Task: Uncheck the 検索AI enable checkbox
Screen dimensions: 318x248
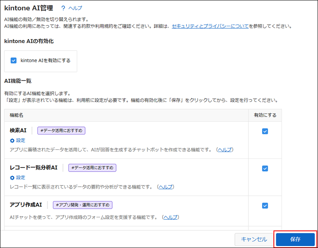Action: tap(265, 131)
